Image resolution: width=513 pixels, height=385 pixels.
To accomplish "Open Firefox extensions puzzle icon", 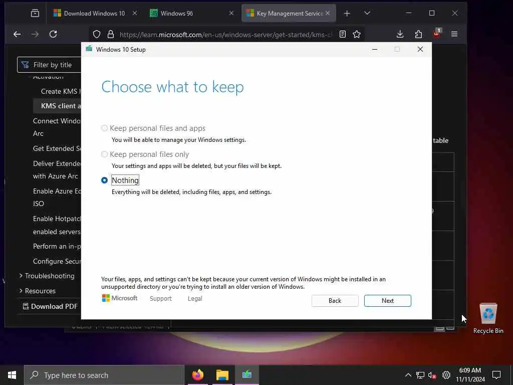I will [418, 34].
